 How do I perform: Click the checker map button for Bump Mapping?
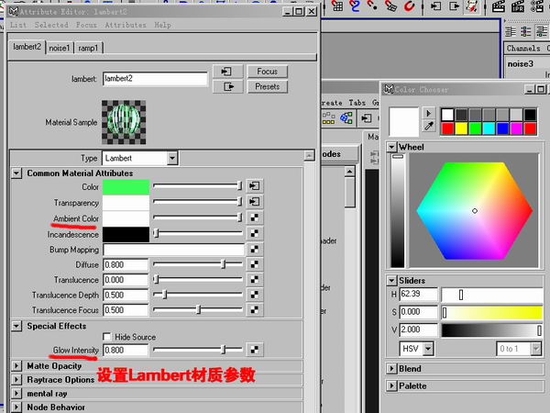[255, 249]
